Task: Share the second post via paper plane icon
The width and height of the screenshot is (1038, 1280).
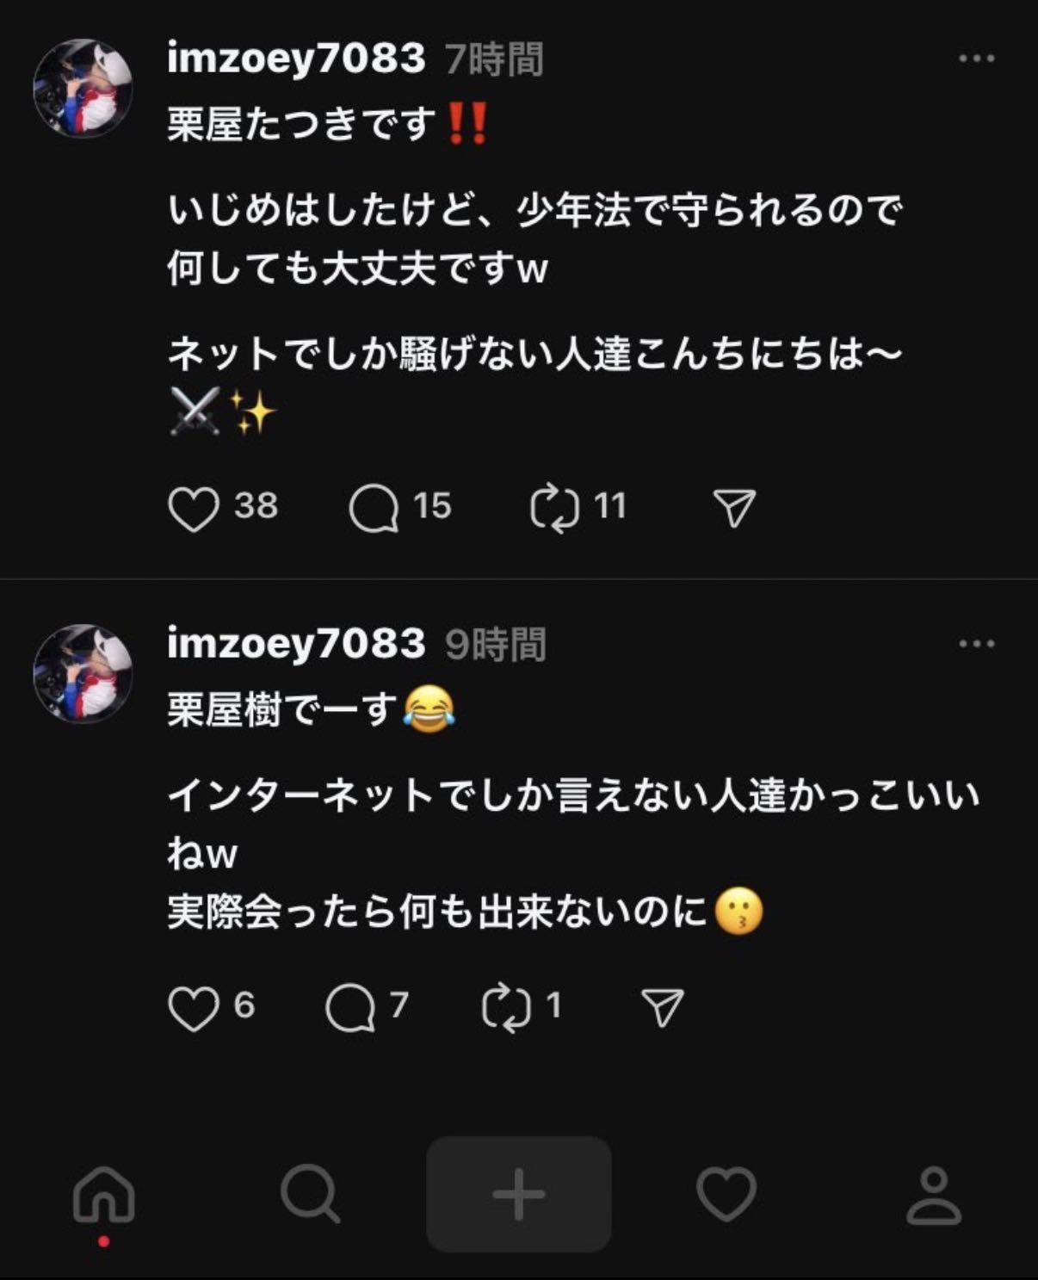Action: [x=663, y=1007]
